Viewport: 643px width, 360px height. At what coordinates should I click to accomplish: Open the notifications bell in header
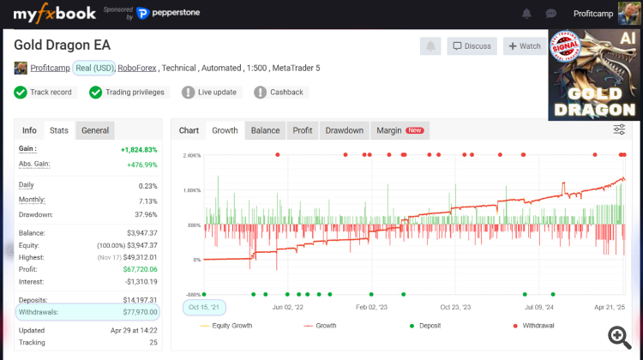(526, 14)
